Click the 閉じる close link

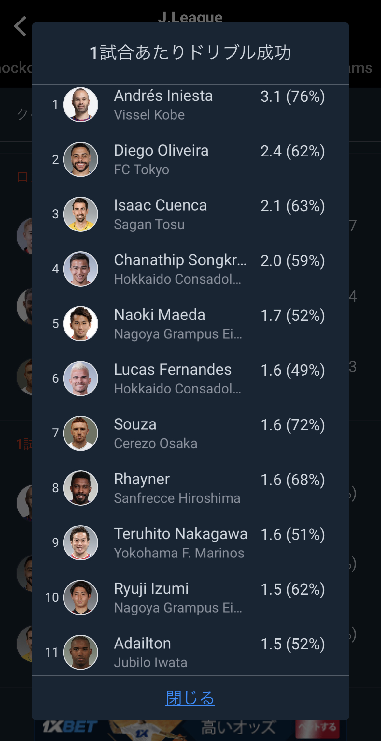(190, 698)
